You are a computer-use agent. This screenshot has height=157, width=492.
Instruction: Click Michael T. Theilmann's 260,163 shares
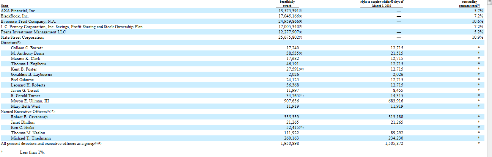[291, 138]
